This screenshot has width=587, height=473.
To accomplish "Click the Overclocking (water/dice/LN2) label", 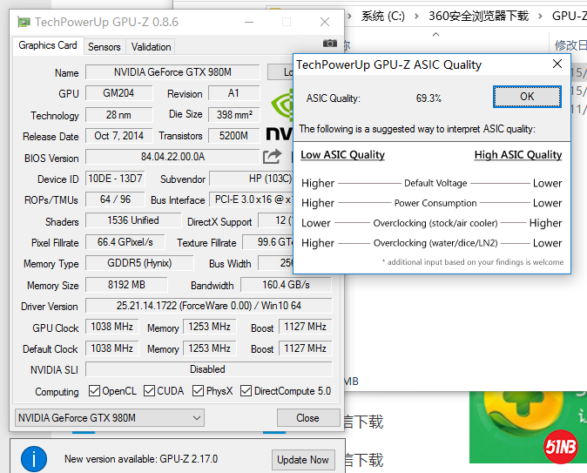I will tap(435, 243).
